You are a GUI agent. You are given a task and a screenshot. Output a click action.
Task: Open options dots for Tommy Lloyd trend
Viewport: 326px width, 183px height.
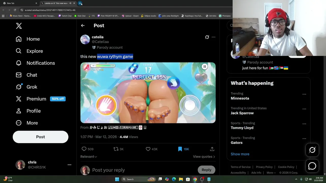coord(304,124)
